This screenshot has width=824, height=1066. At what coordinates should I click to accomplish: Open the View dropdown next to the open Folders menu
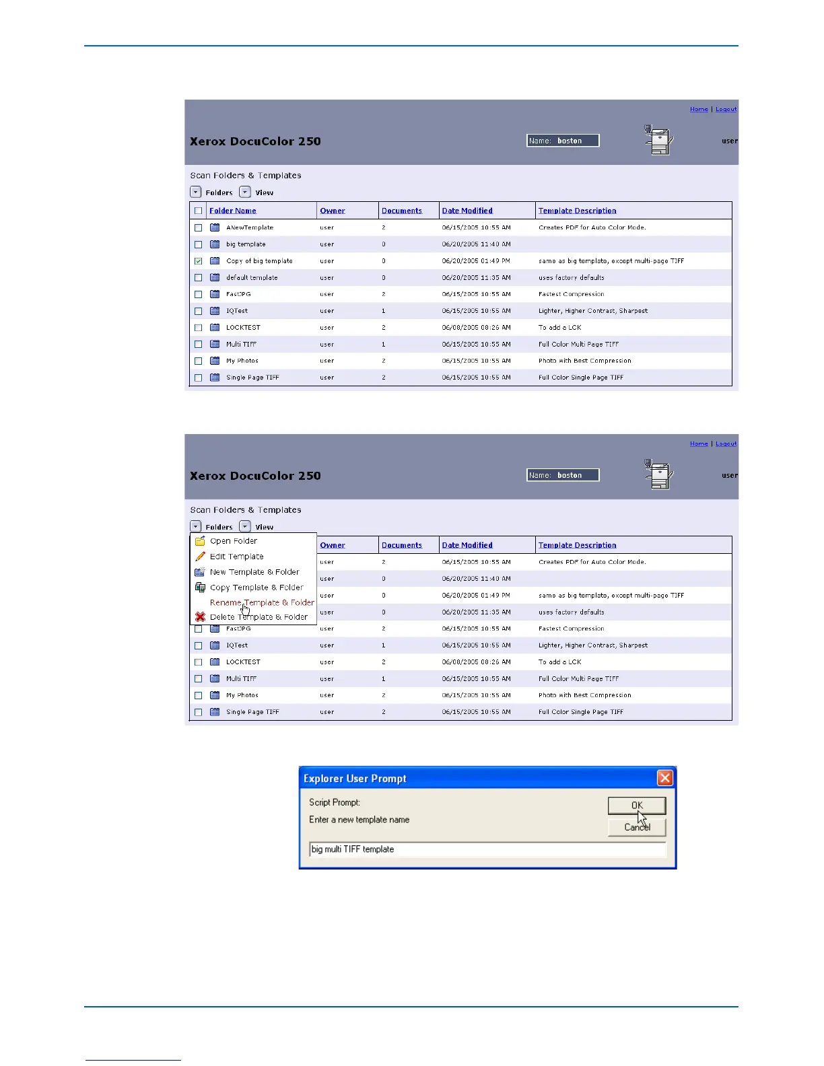pos(245,526)
